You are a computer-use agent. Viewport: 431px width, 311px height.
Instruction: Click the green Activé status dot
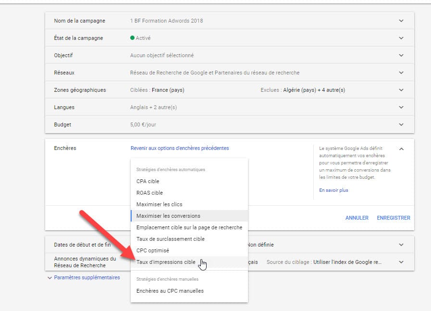132,38
